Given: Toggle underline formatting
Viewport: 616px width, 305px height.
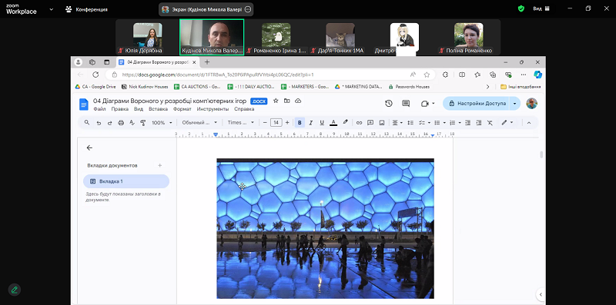Looking at the screenshot, I should 322,123.
